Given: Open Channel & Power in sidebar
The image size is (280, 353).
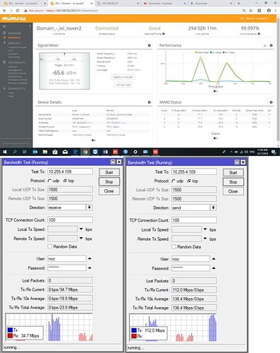Looking at the screenshot, I should [18, 47].
